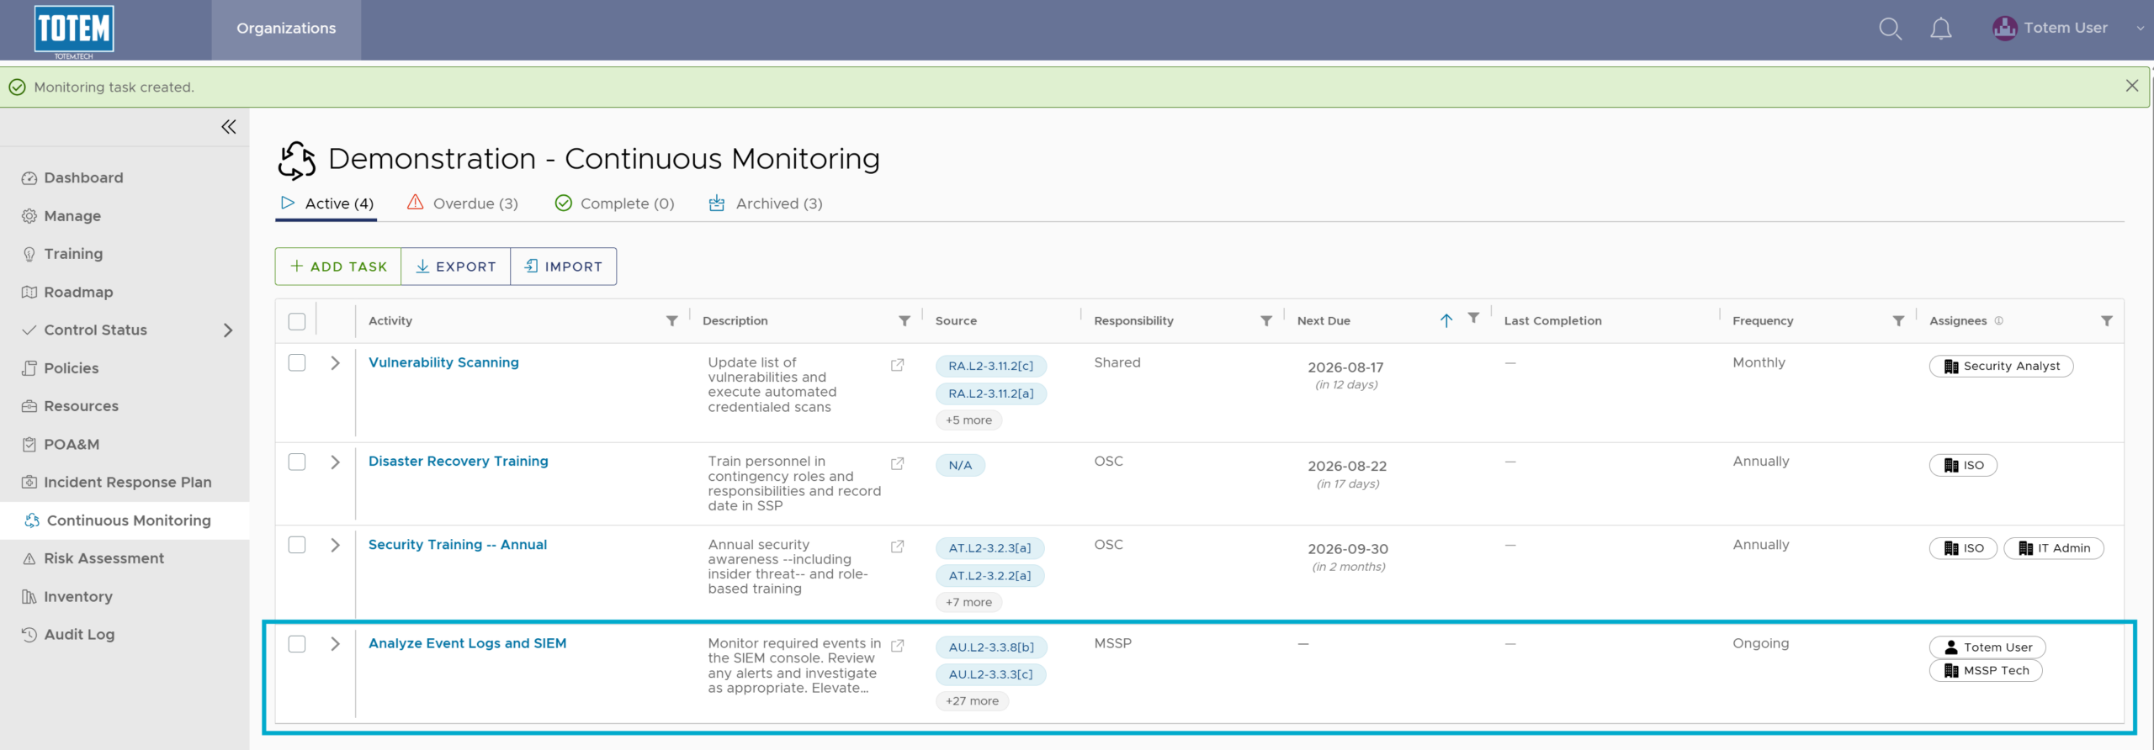This screenshot has height=750, width=2154.
Task: Switch to the Overdue (3) tab
Action: pyautogui.click(x=462, y=203)
